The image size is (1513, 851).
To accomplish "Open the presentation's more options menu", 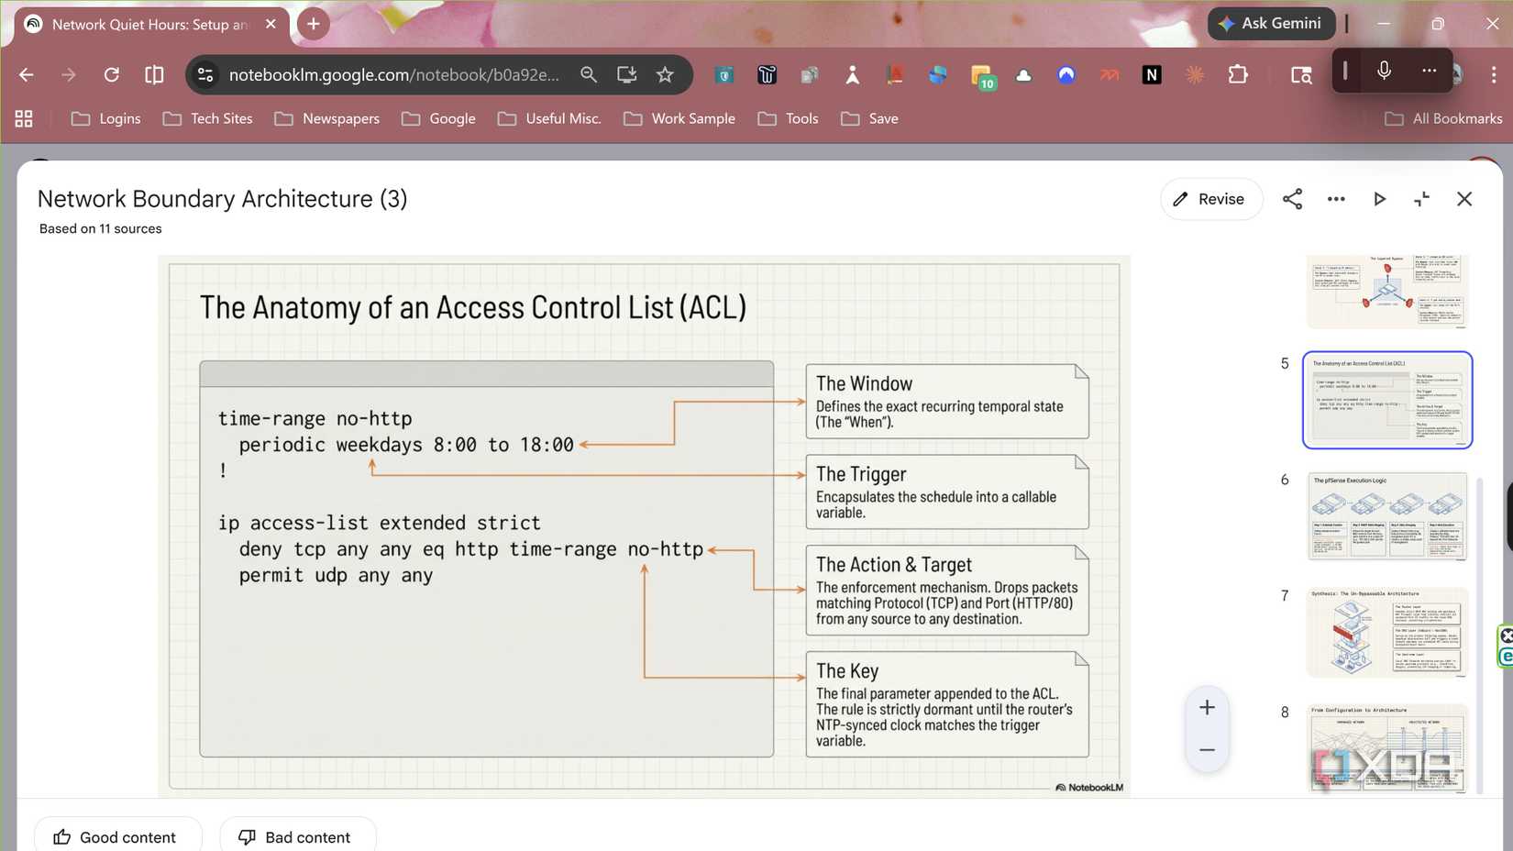I will [1336, 199].
